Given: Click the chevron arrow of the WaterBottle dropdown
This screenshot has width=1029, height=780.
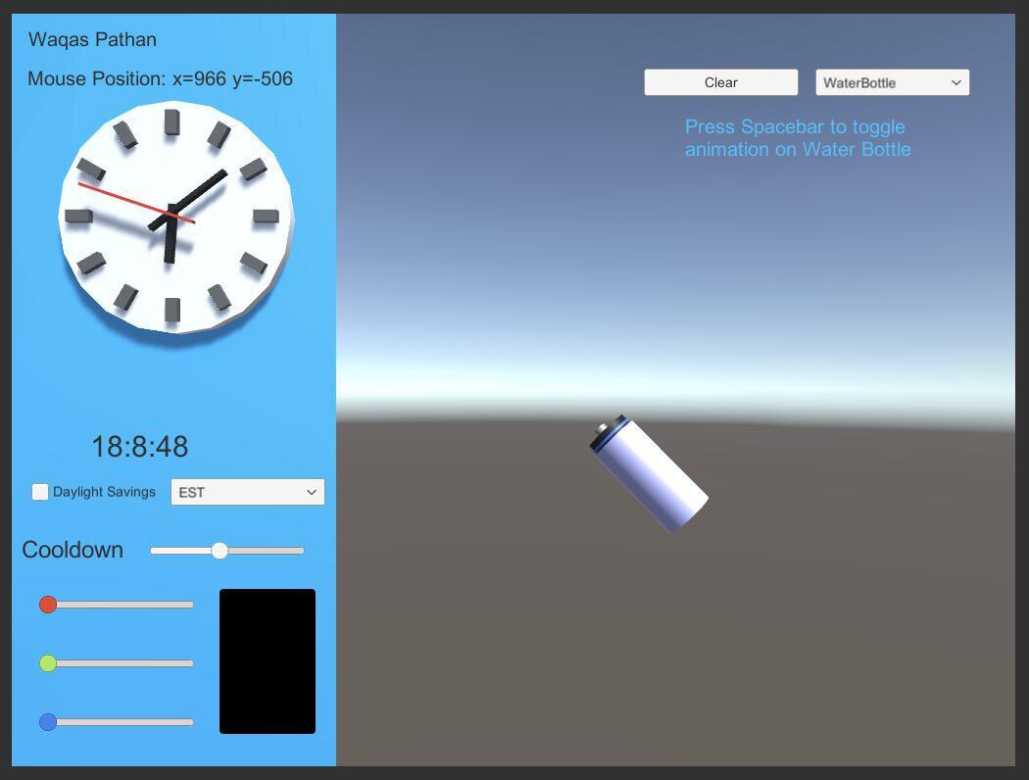Looking at the screenshot, I should pyautogui.click(x=955, y=82).
